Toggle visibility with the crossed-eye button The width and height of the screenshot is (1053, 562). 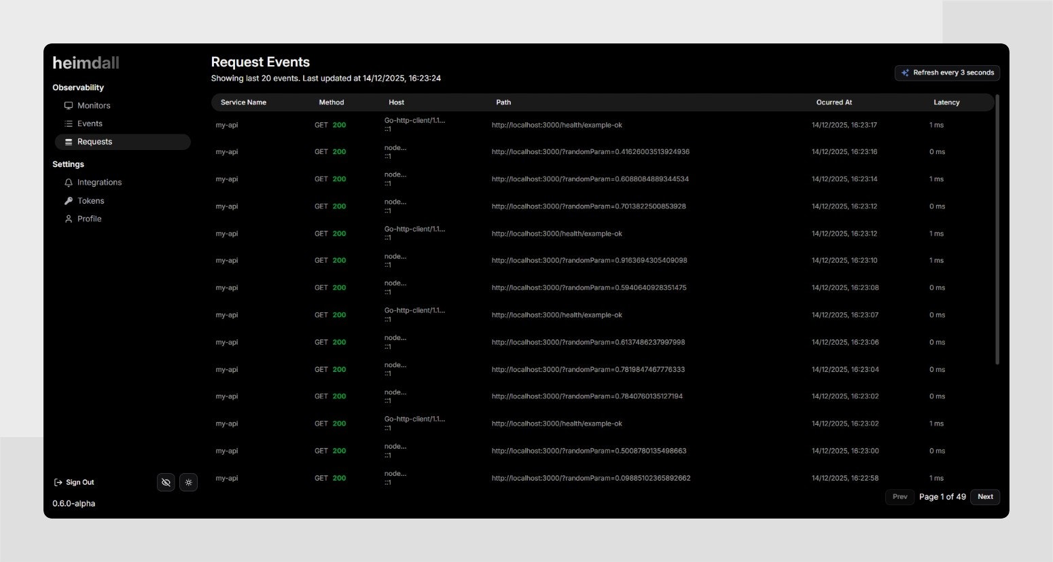[x=166, y=482]
